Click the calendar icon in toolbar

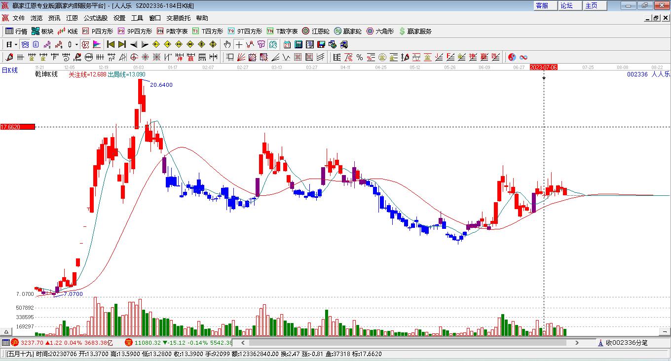click(x=287, y=44)
